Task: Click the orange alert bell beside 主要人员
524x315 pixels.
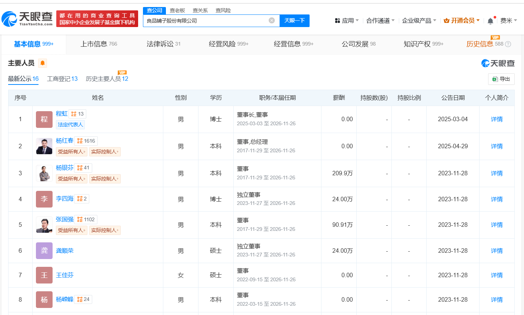Action: coord(43,63)
